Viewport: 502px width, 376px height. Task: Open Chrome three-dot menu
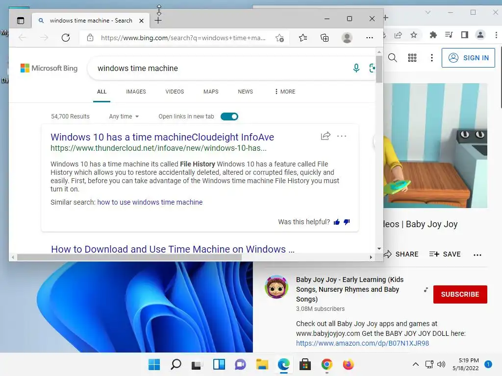point(496,35)
